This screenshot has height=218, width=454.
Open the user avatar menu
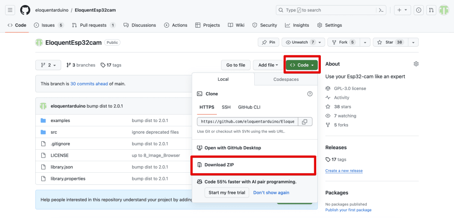click(444, 10)
